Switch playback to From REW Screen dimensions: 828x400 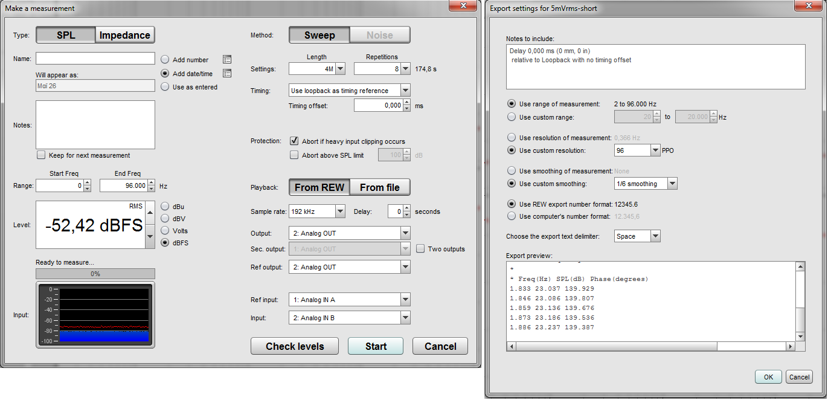[319, 187]
